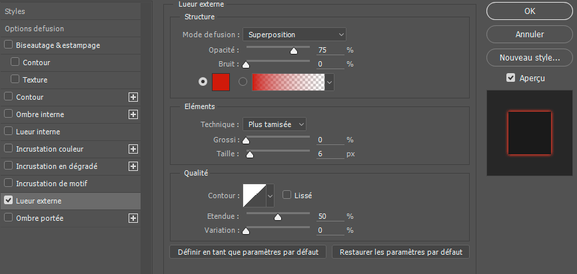The width and height of the screenshot is (577, 274).
Task: Click the plus icon beside Contour style
Action: [x=133, y=97]
